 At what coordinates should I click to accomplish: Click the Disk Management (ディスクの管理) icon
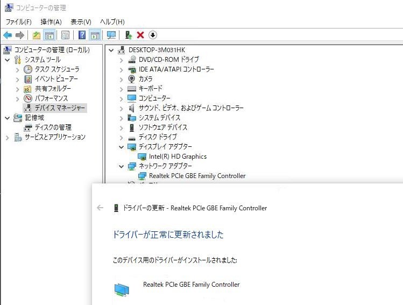click(28, 127)
